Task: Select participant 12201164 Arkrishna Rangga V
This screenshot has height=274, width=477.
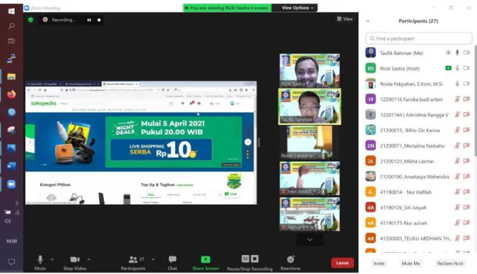Action: 418,114
